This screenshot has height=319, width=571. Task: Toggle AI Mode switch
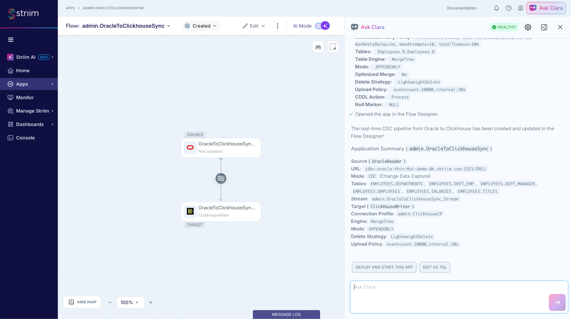pos(322,26)
